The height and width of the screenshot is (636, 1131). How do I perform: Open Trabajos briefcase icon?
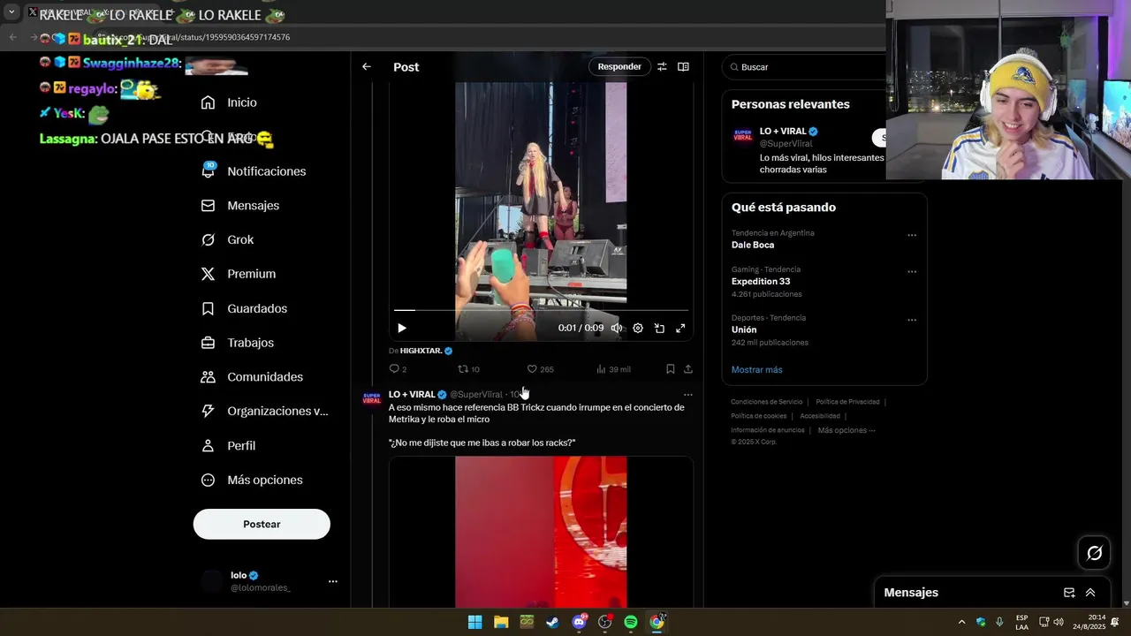(x=208, y=343)
